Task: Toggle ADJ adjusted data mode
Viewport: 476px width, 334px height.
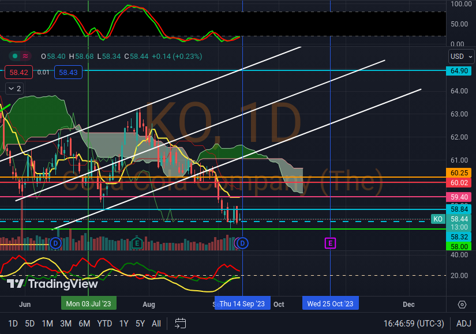Action: pyautogui.click(x=463, y=324)
